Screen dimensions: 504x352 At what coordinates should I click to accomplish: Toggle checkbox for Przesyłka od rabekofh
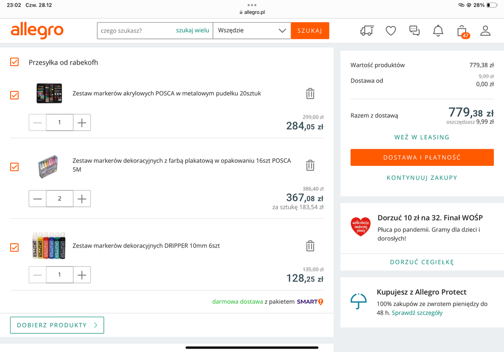pos(15,62)
